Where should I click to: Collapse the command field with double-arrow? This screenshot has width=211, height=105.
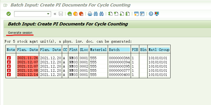[x=55, y=14]
